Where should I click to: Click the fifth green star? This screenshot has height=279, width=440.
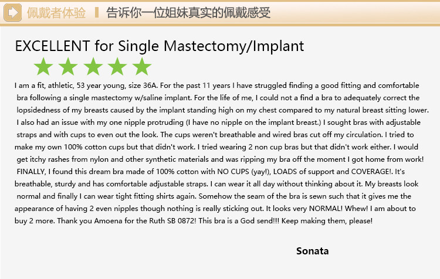pos(141,67)
